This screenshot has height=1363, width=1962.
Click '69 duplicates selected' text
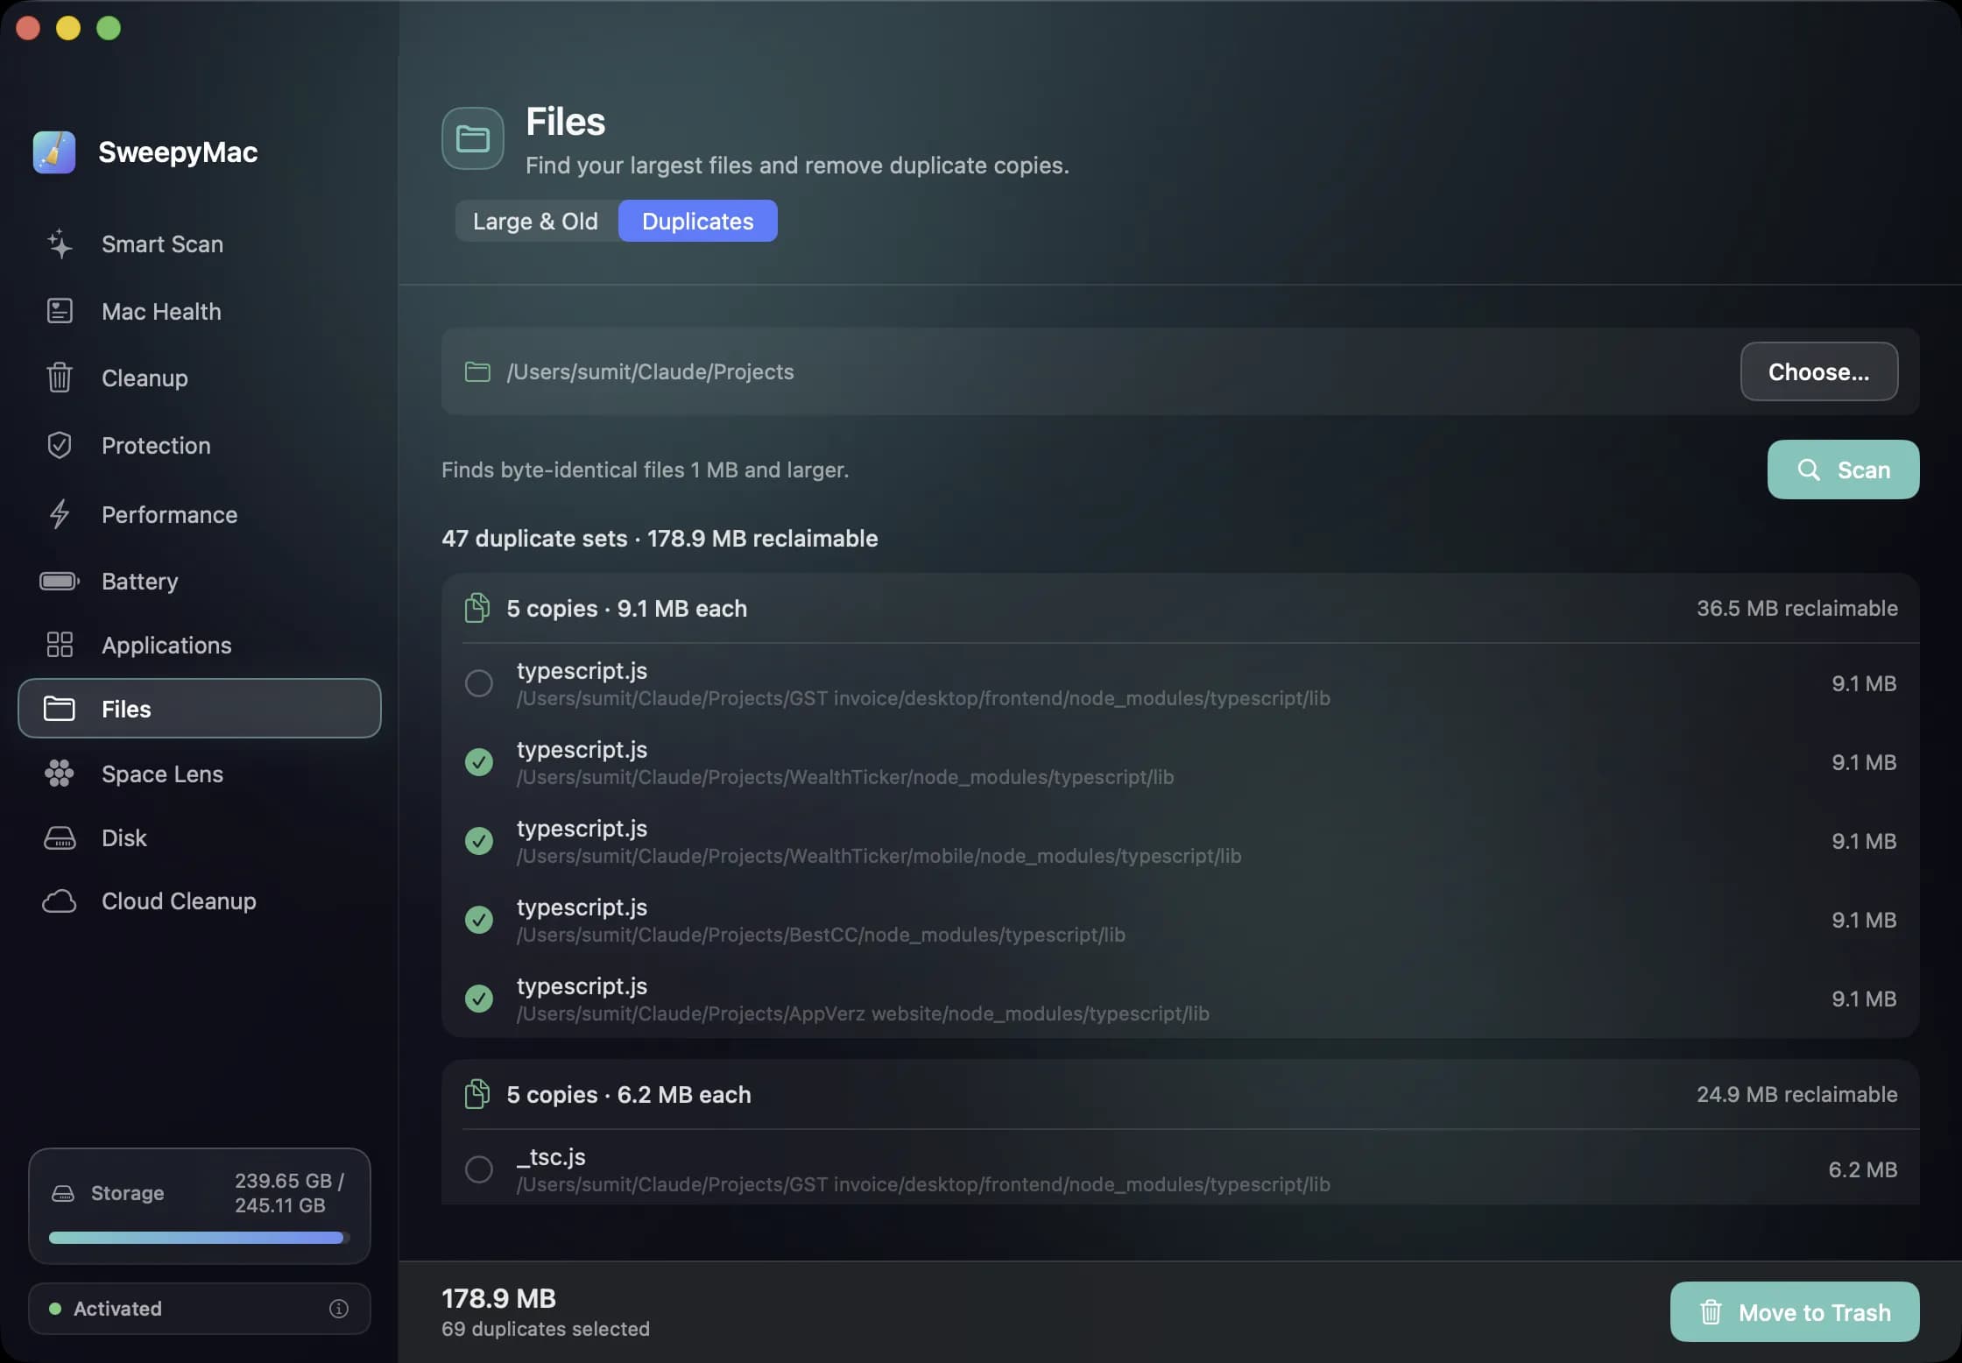[546, 1329]
